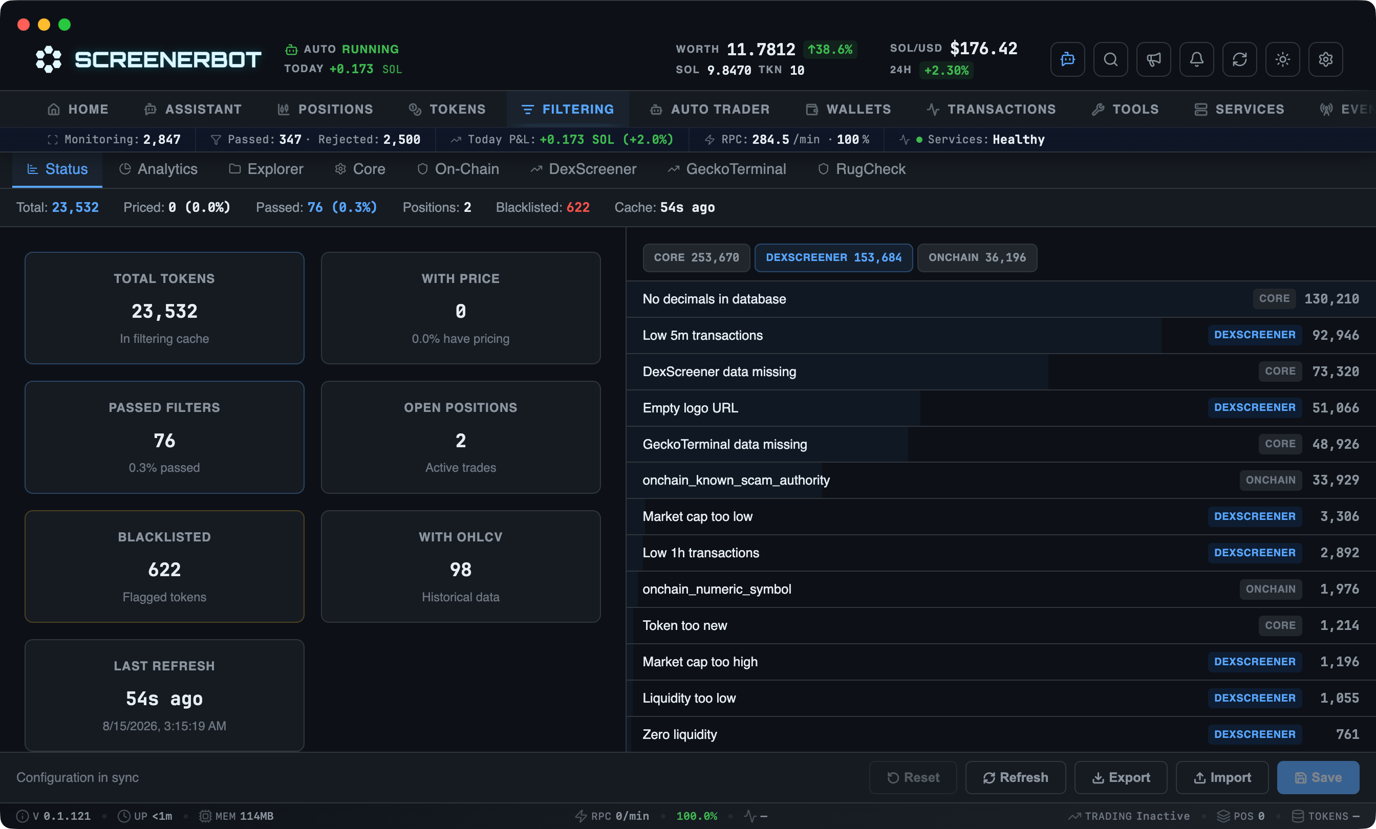This screenshot has height=829, width=1376.
Task: Go to the Home nav item
Action: 78,110
